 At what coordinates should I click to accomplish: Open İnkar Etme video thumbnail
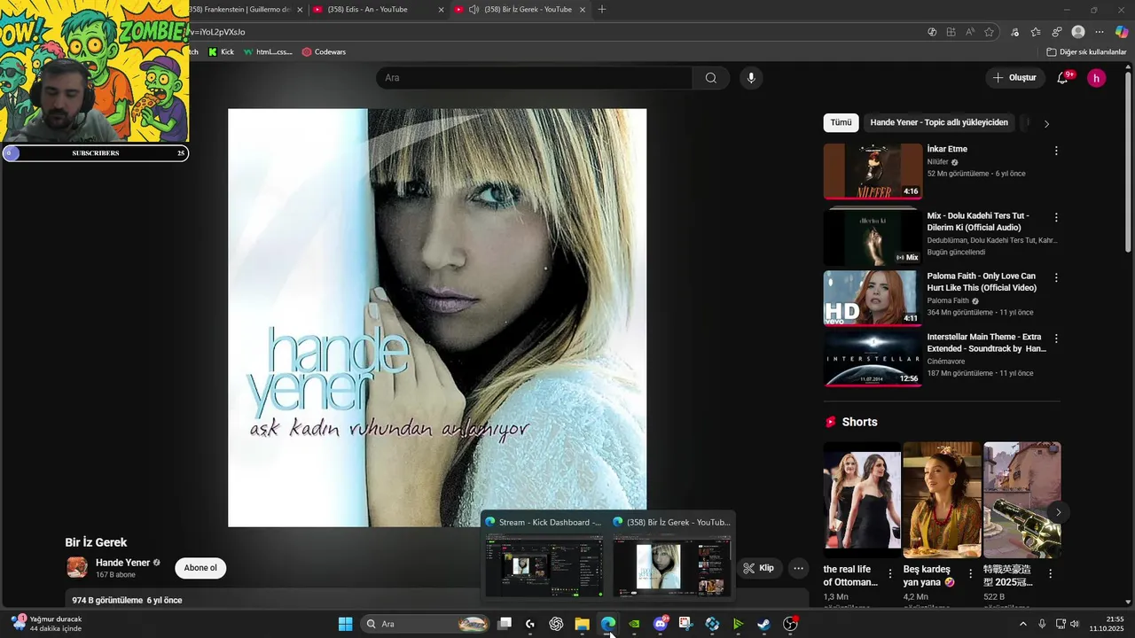(873, 171)
